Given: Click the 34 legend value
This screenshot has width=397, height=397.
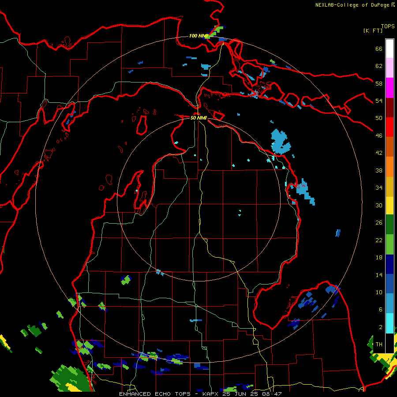Looking at the screenshot, I should click(x=379, y=187).
